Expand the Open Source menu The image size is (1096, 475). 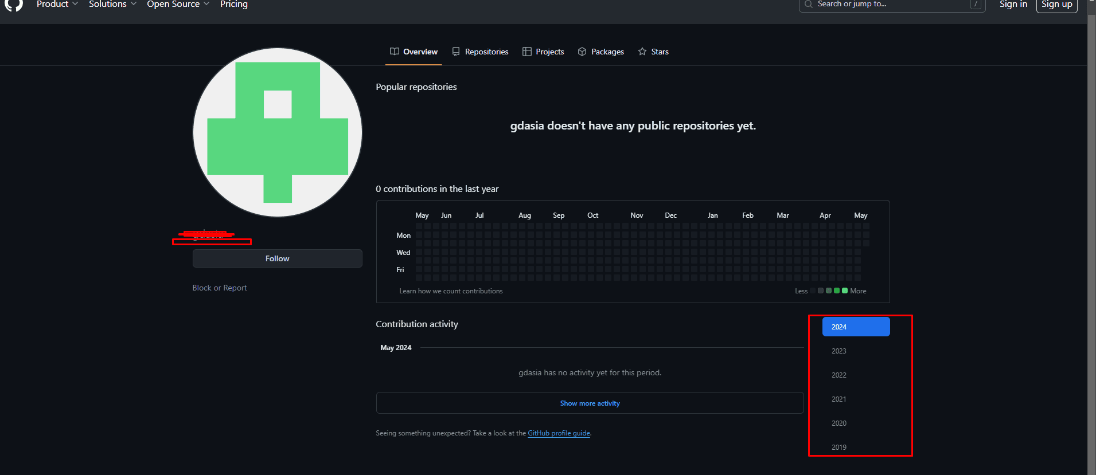point(178,5)
